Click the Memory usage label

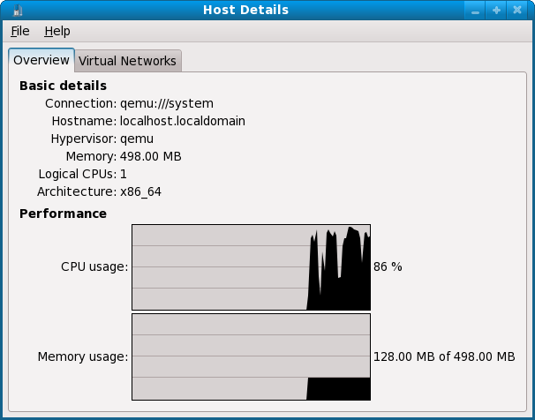tap(83, 356)
